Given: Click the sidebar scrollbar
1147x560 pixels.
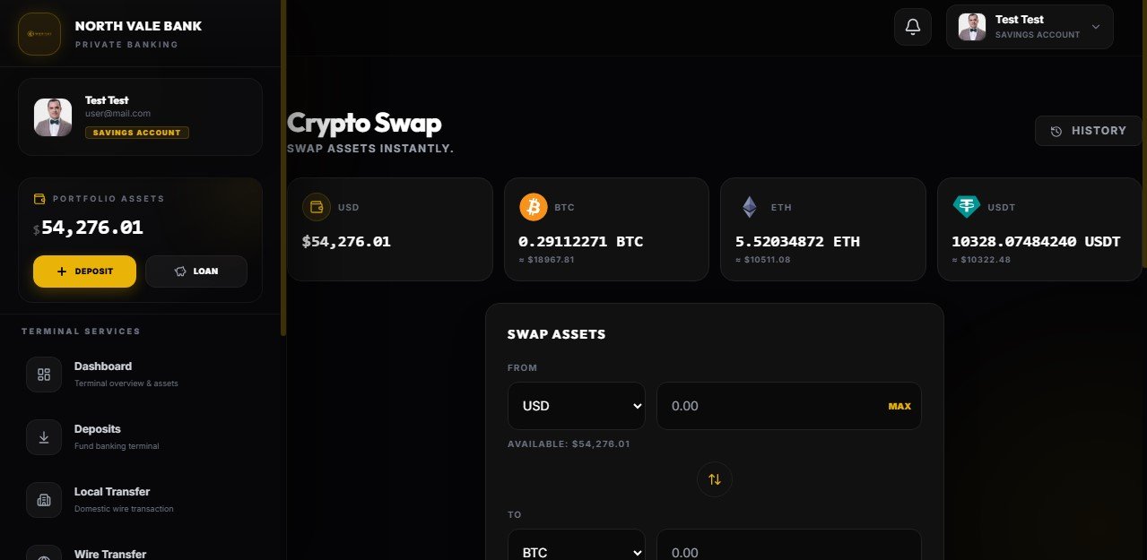Looking at the screenshot, I should pos(283,168).
